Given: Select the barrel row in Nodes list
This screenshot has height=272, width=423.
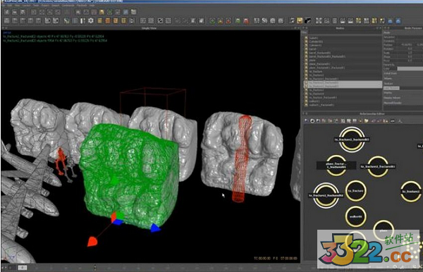Looking at the screenshot, I should [x=343, y=49].
